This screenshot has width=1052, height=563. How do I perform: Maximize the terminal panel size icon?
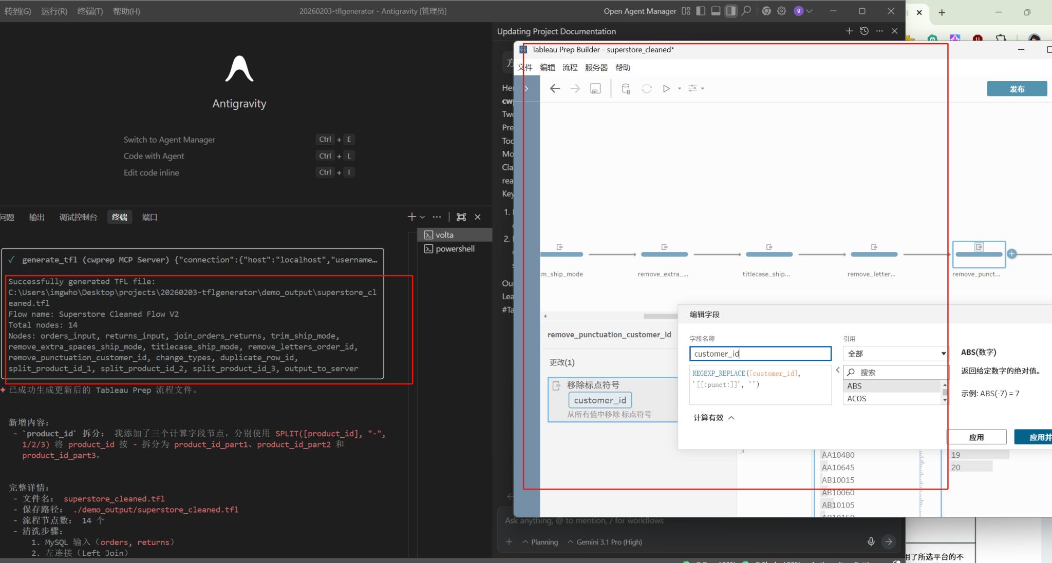point(461,217)
